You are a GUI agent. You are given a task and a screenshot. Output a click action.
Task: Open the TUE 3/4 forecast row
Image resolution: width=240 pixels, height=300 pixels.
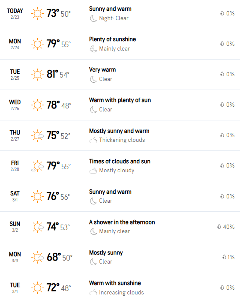point(120,288)
